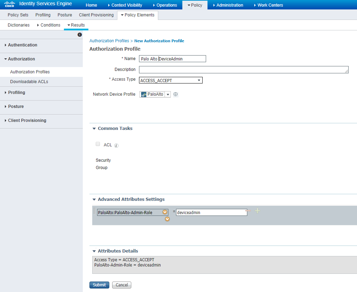357x292 pixels.
Task: Open Network Device Profile details globe icon
Action: pyautogui.click(x=176, y=94)
